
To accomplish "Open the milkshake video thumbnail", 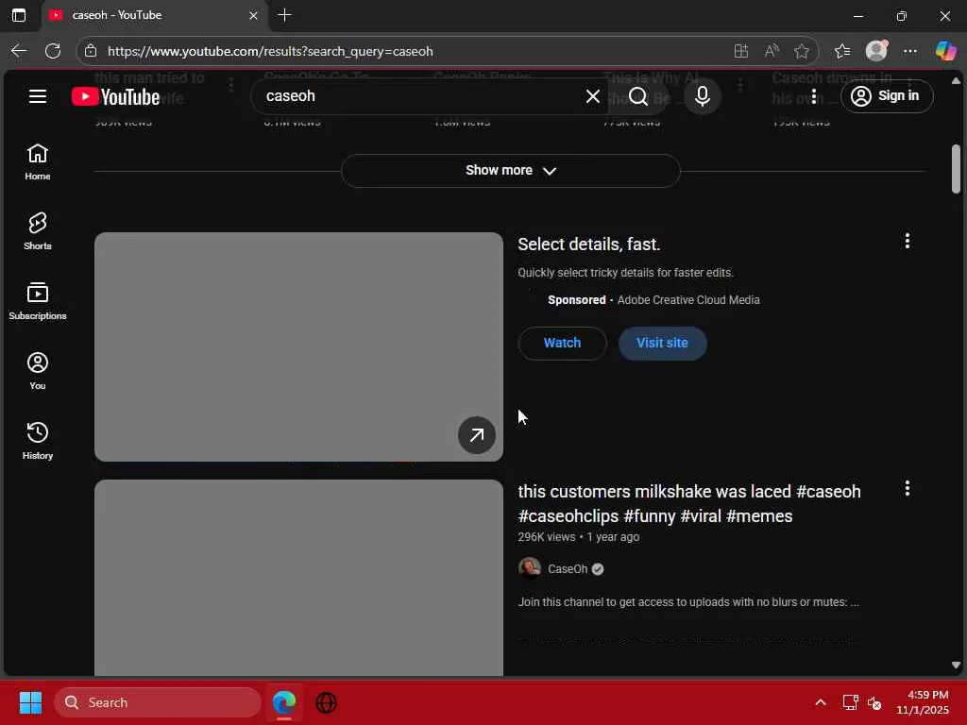I will (x=298, y=578).
